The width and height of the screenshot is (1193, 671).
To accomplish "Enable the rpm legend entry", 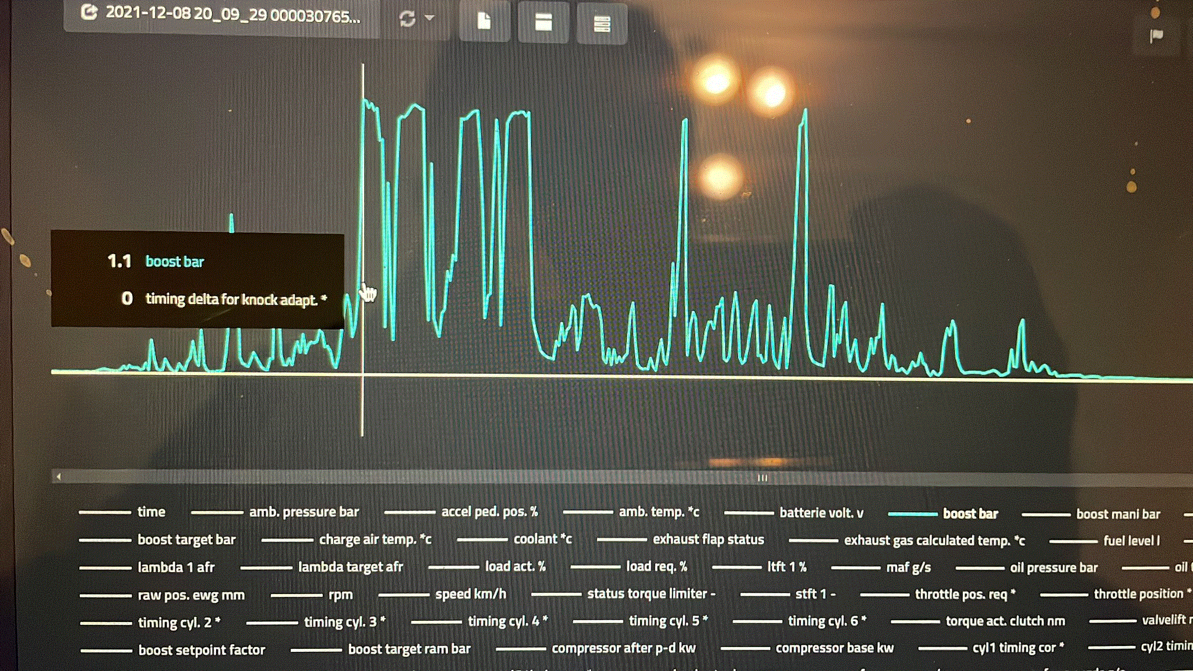I will coord(340,595).
